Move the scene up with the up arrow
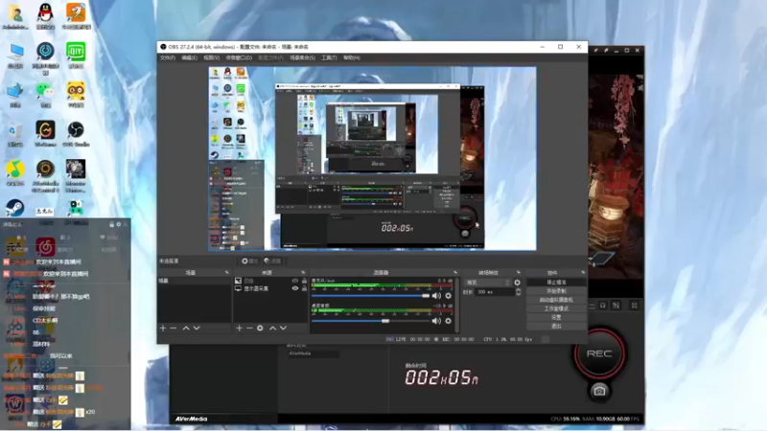Screen dimensions: 767x431 tap(186, 328)
